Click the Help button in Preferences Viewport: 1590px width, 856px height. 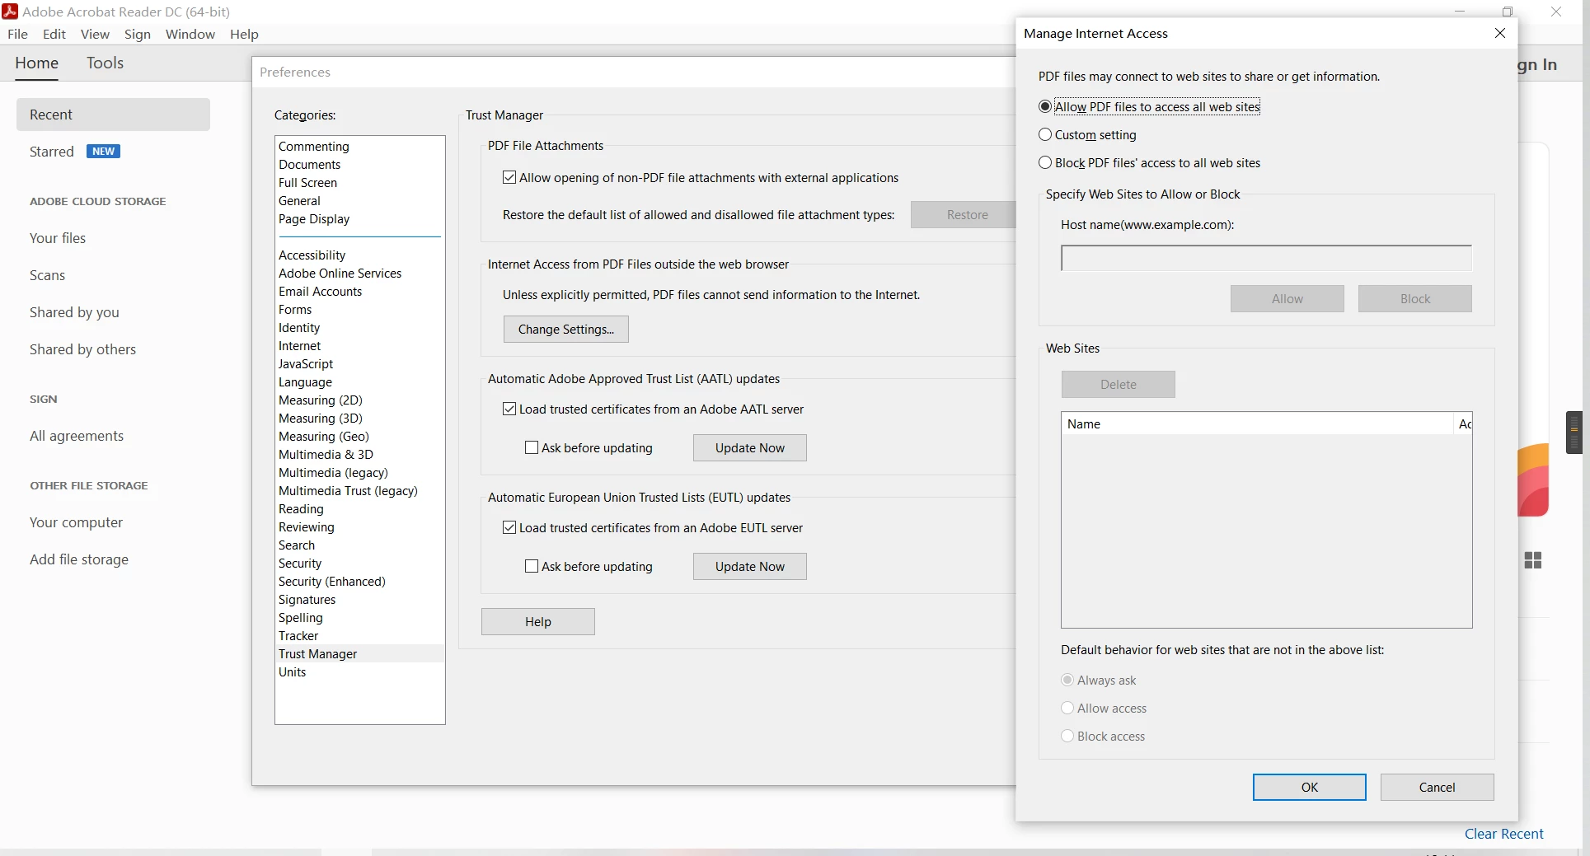point(538,621)
